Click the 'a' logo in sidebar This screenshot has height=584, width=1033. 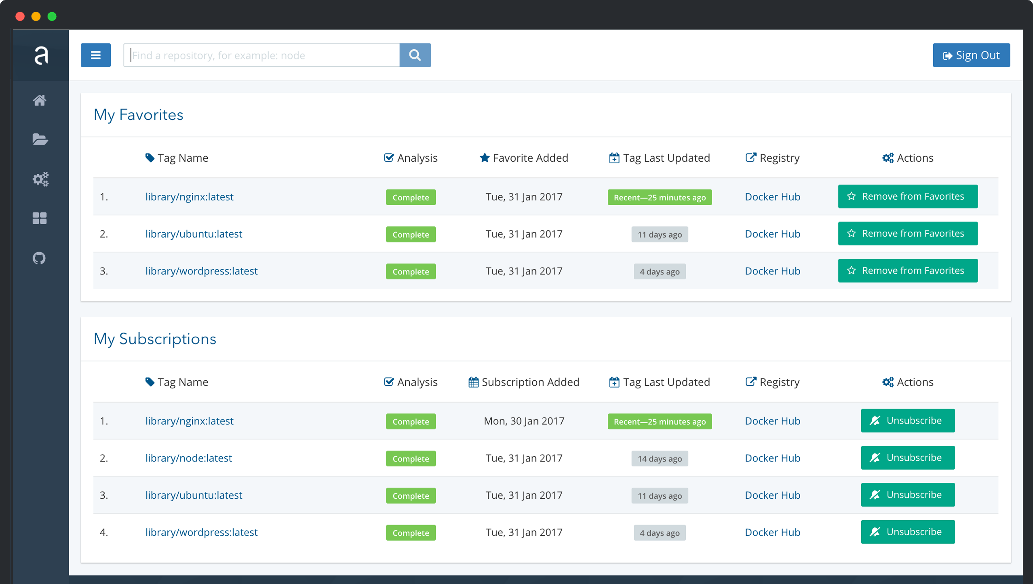pyautogui.click(x=41, y=55)
